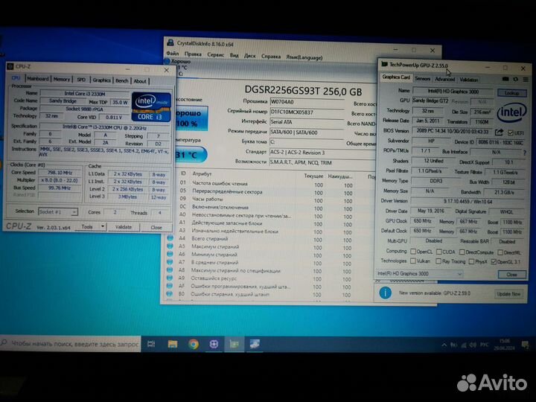Click the CPU-Z Tools button
Image resolution: width=536 pixels, height=402 pixels.
(x=87, y=226)
